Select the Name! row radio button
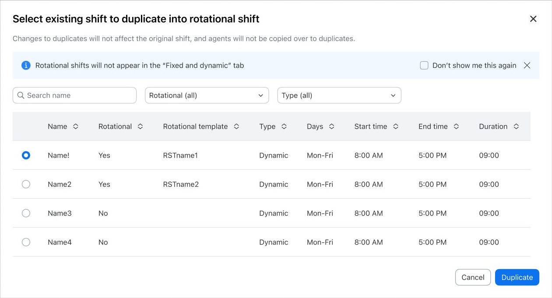 pyautogui.click(x=26, y=155)
